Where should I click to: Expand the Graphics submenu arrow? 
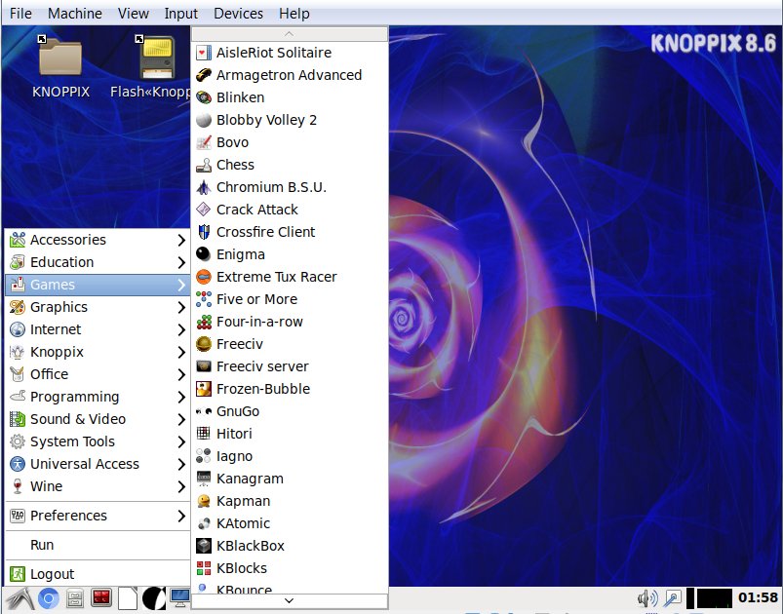tap(181, 308)
